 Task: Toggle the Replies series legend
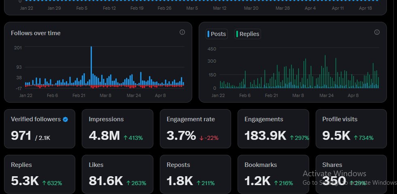[x=248, y=34]
